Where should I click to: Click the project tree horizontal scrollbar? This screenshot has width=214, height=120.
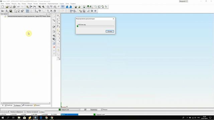[x=16, y=103]
